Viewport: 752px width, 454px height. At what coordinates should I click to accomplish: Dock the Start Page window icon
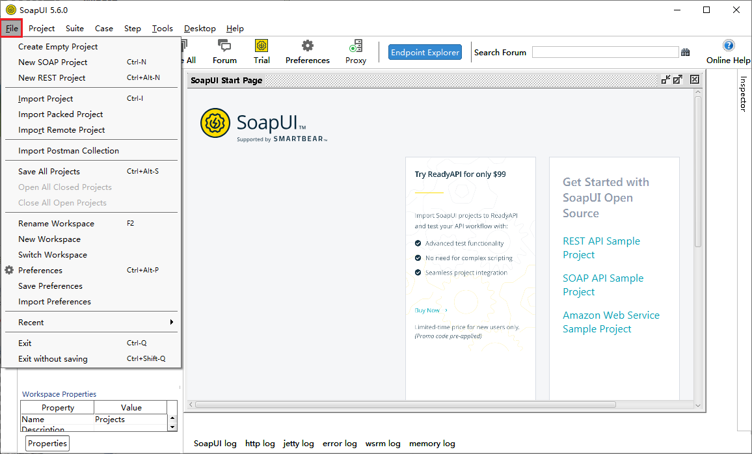(x=665, y=79)
